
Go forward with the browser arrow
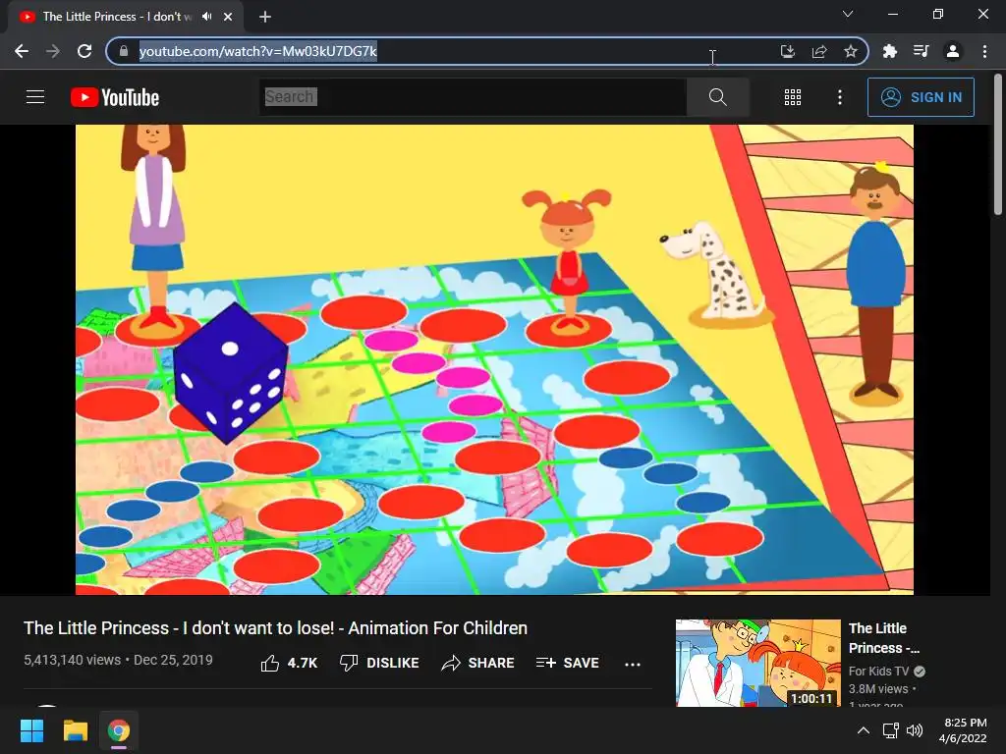tap(53, 51)
